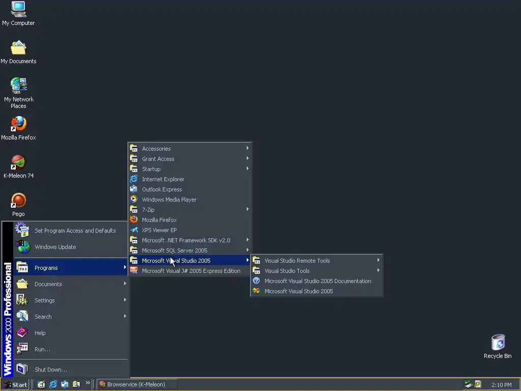521x391 pixels.
Task: Select the Pego desktop shortcut
Action: pyautogui.click(x=18, y=205)
